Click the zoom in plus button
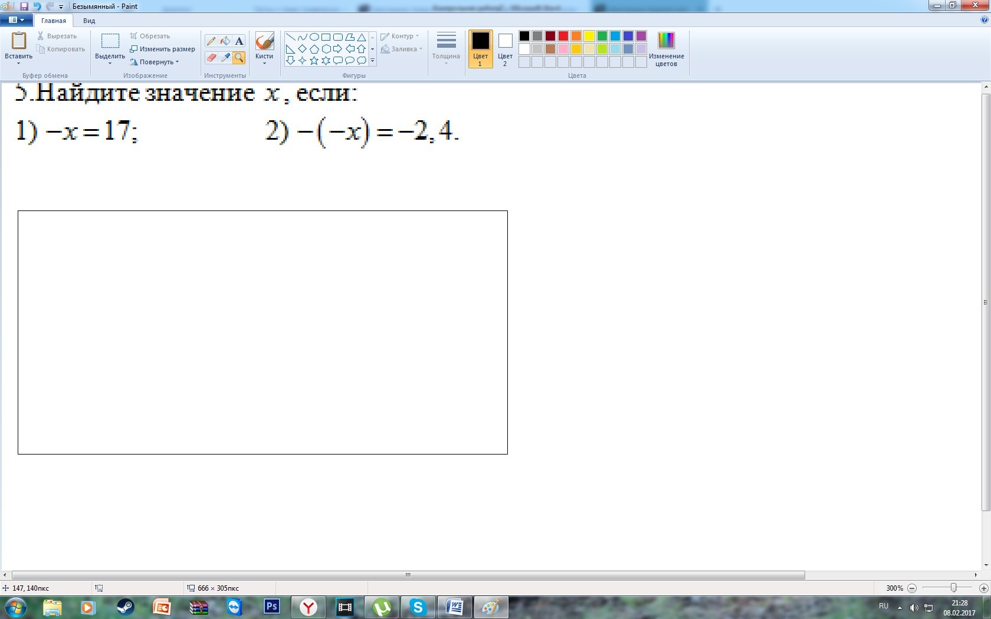 coord(983,588)
